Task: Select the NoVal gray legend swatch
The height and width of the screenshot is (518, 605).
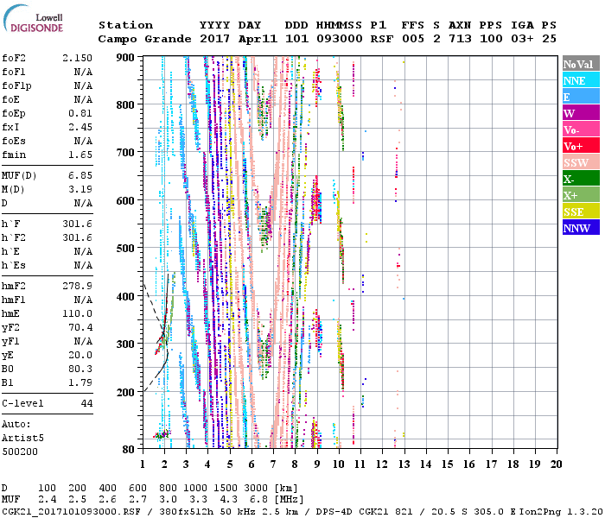Action: pyautogui.click(x=579, y=64)
